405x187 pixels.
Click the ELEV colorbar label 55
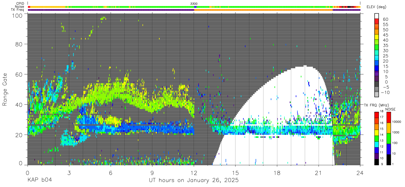385,24
